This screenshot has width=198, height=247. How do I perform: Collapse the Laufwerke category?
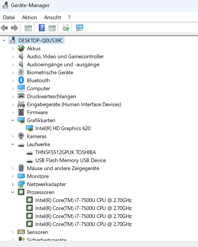[13, 144]
